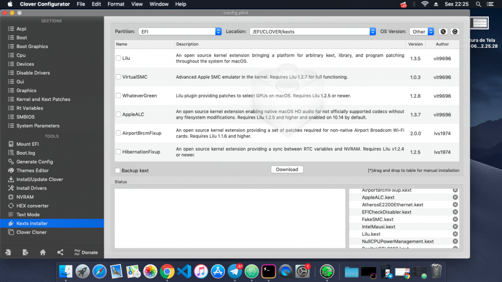
Task: Open the Format menu
Action: click(116, 4)
